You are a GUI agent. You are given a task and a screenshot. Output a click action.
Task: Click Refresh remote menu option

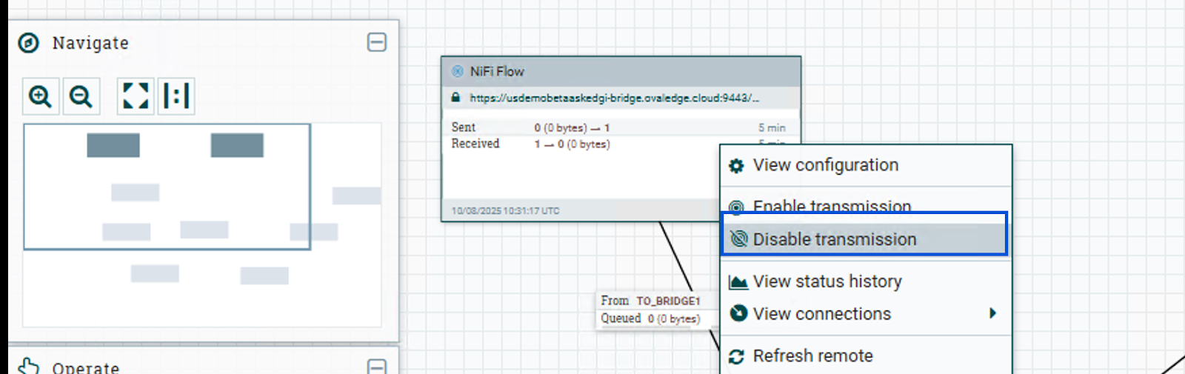[812, 356]
